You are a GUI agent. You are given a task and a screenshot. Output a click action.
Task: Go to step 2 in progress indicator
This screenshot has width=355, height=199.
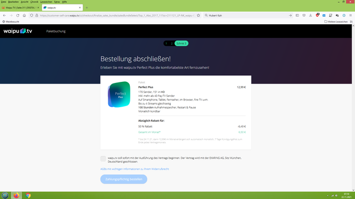[x=171, y=43]
